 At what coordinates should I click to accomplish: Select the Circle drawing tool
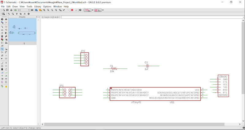click(x=2, y=66)
